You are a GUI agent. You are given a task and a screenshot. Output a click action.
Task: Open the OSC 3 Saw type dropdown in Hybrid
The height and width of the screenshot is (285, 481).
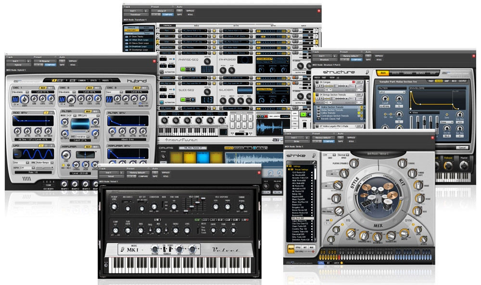point(114,92)
